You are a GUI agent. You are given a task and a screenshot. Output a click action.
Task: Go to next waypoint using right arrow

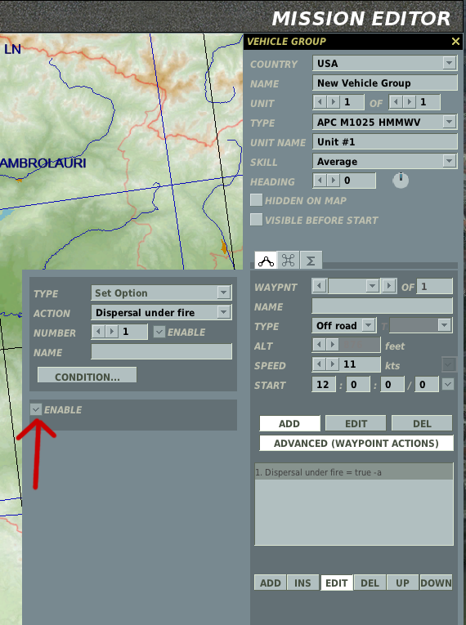388,286
